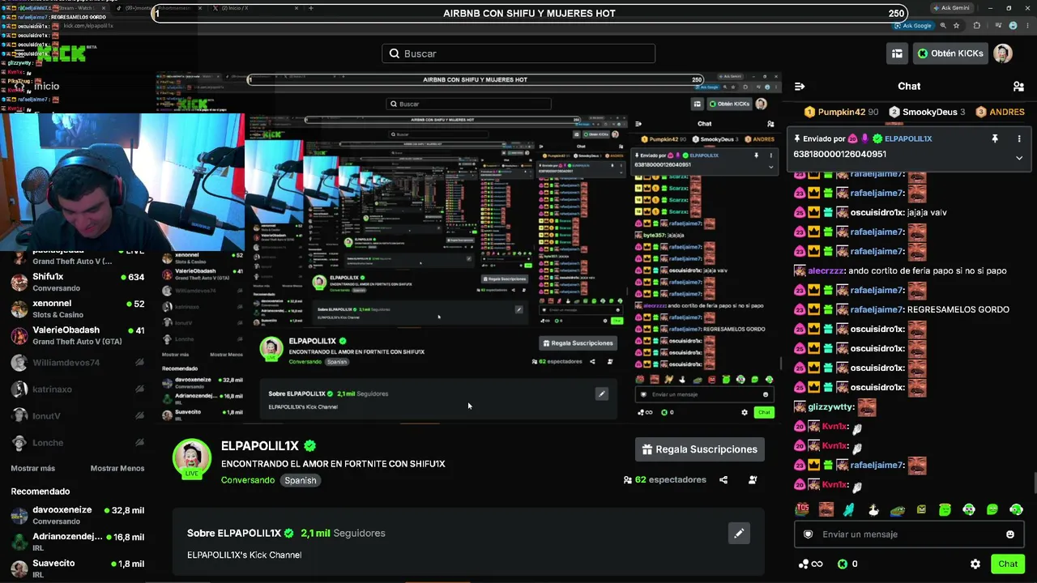The height and width of the screenshot is (583, 1037).
Task: Insert the teal praying hands emote
Action: point(850,509)
